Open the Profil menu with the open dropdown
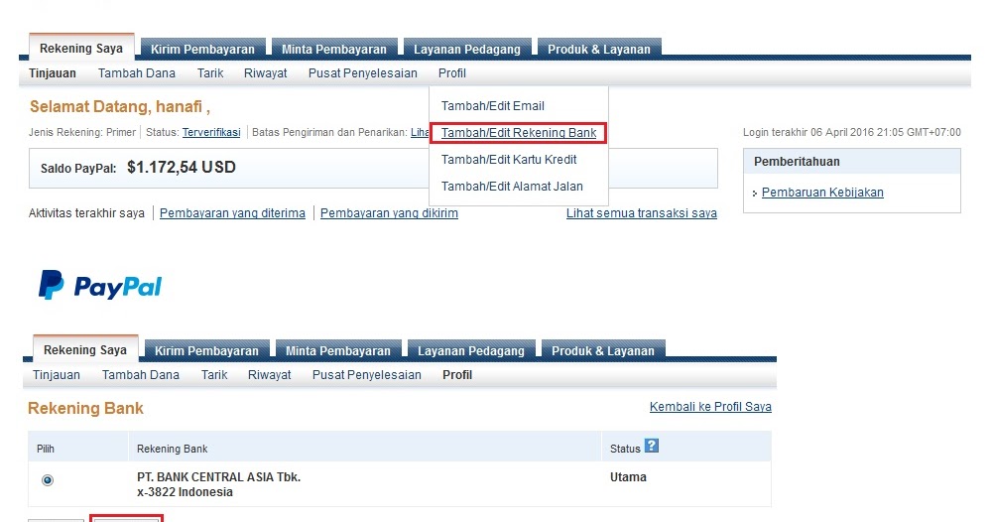This screenshot has height=522, width=992. (451, 73)
